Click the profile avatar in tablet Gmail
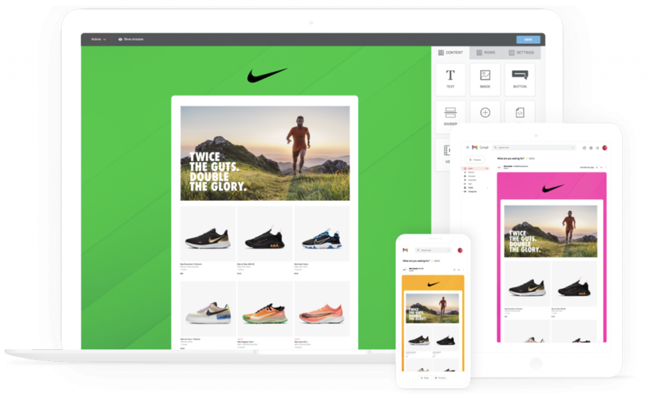The width and height of the screenshot is (648, 394). pyautogui.click(x=605, y=148)
